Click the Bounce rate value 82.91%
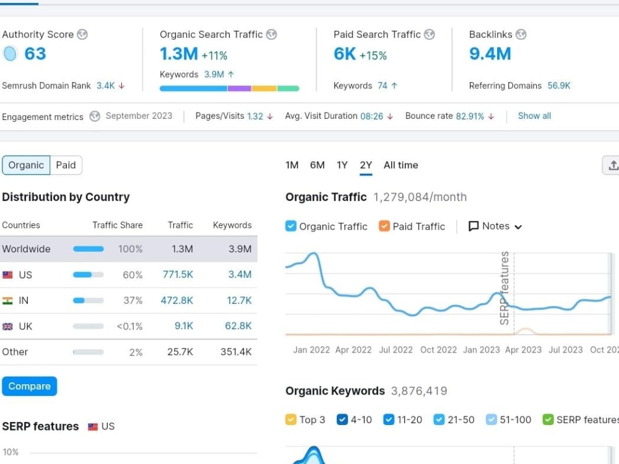Image resolution: width=619 pixels, height=464 pixels. coord(470,116)
